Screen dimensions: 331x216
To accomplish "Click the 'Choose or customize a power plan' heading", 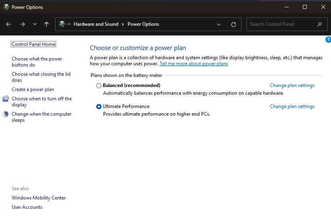I will point(138,48).
